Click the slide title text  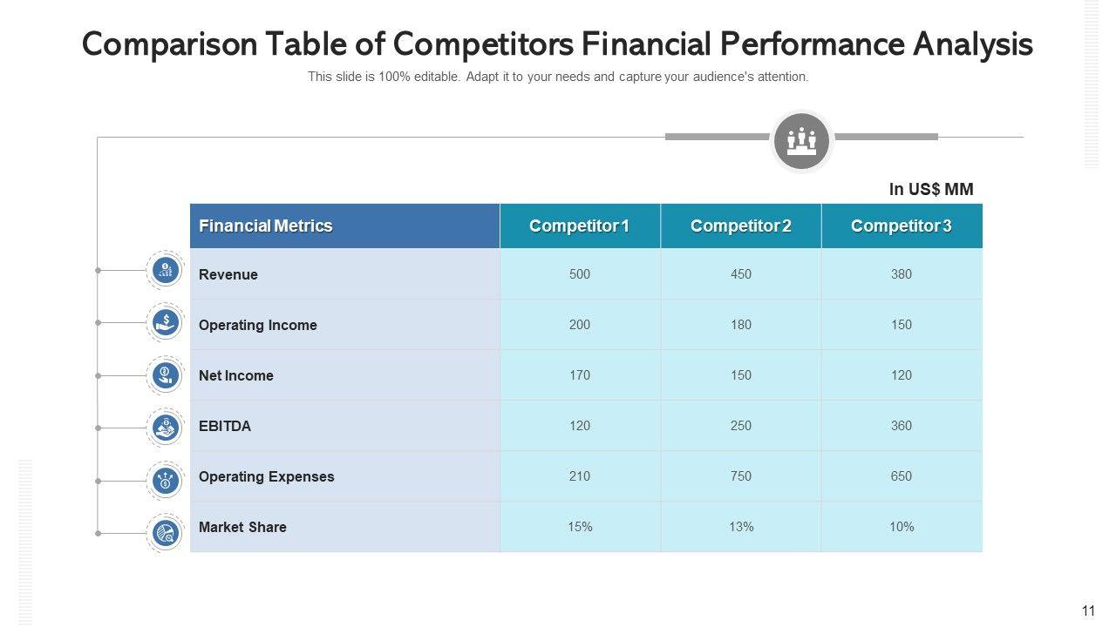point(557,44)
